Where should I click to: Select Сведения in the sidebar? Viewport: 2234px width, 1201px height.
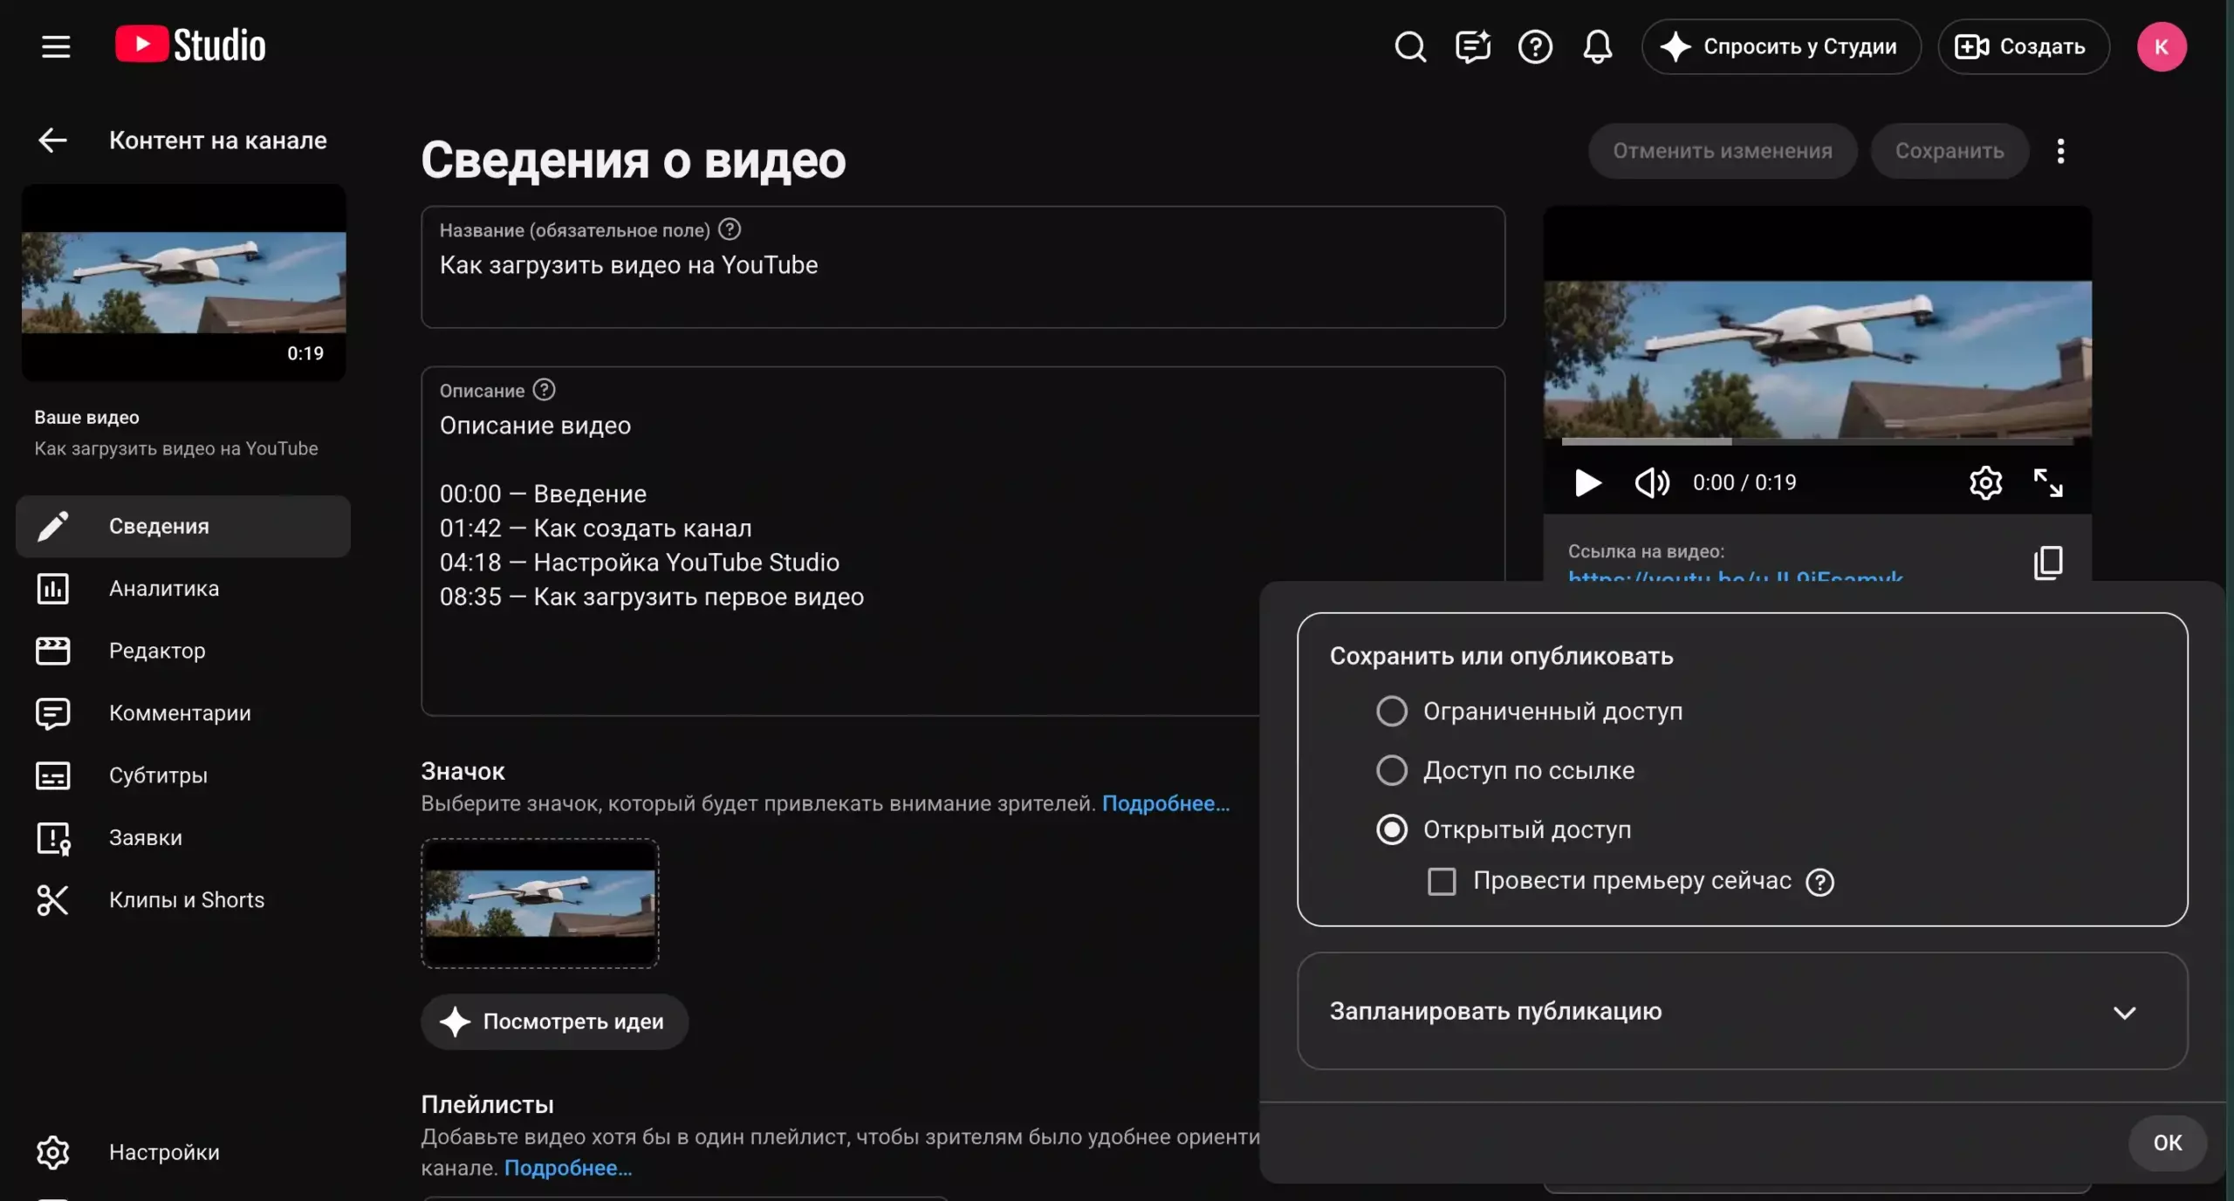(x=183, y=526)
